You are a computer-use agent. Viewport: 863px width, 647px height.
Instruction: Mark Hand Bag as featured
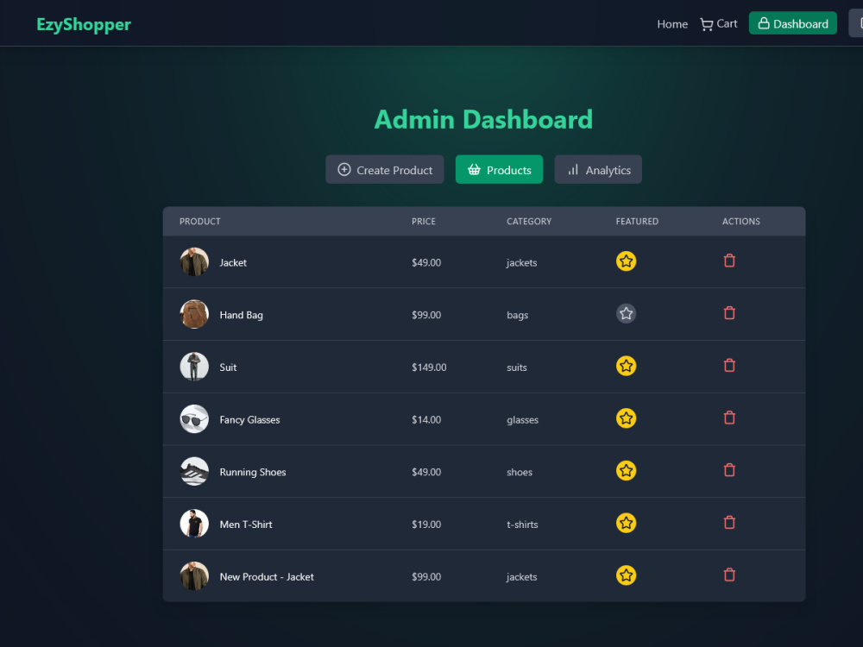click(626, 314)
